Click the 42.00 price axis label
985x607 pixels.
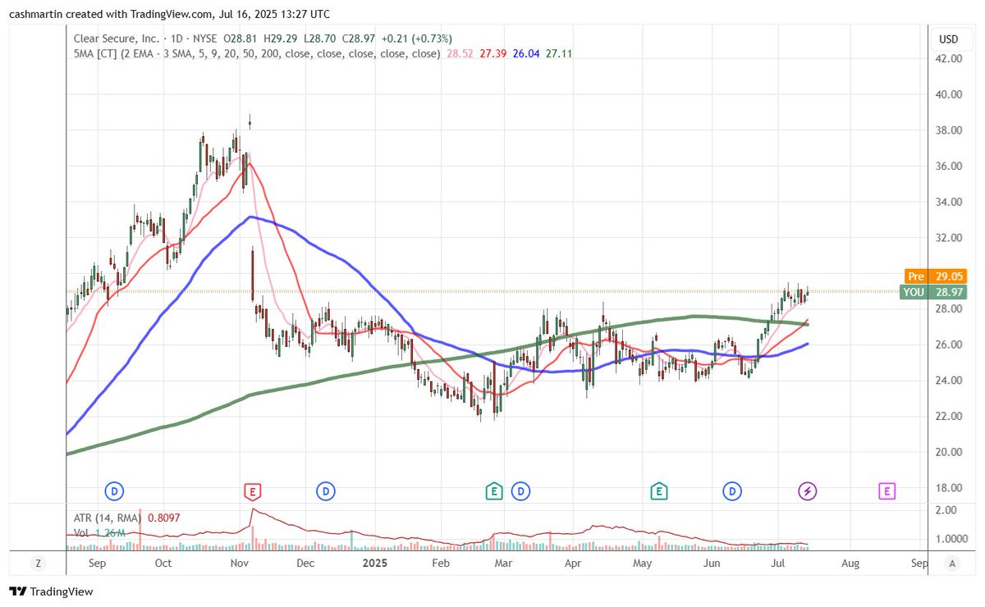point(951,59)
